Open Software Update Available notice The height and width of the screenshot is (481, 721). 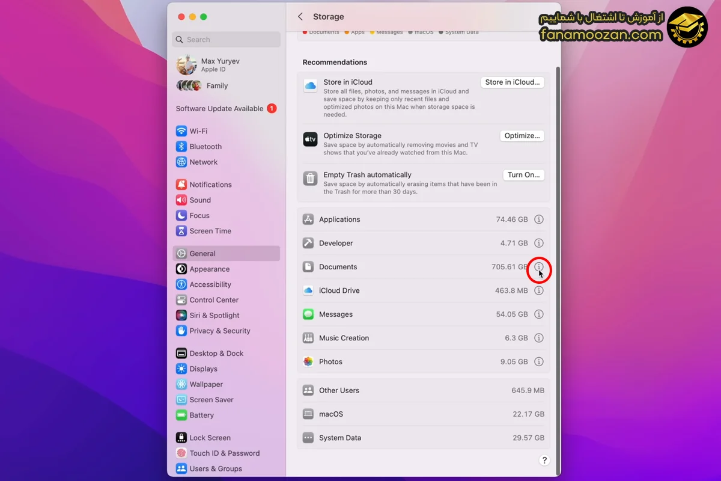pos(226,109)
